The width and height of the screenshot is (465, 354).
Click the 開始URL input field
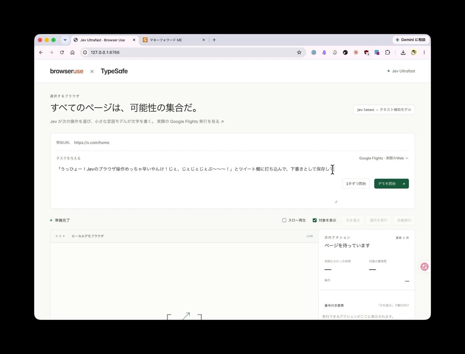(x=241, y=143)
